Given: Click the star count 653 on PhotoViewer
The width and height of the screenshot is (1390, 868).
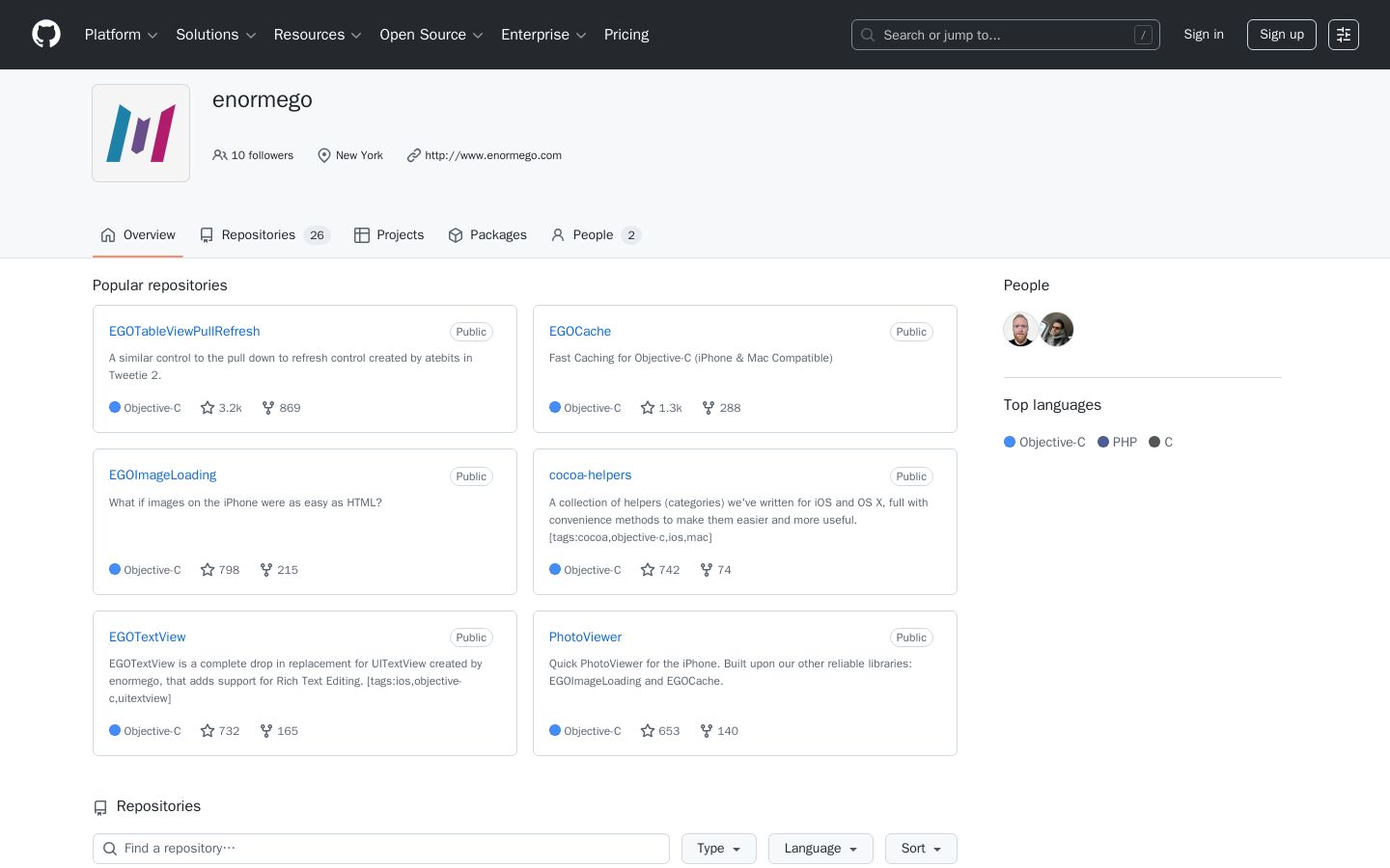Looking at the screenshot, I should click(660, 731).
